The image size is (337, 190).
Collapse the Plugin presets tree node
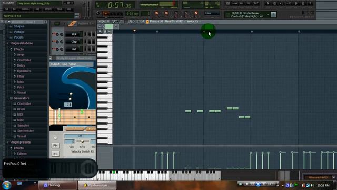(8, 142)
